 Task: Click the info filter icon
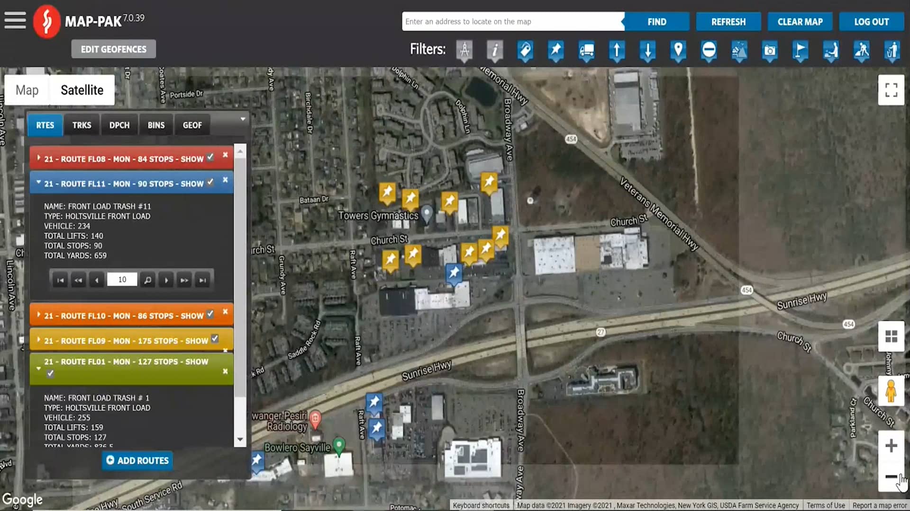pyautogui.click(x=495, y=52)
